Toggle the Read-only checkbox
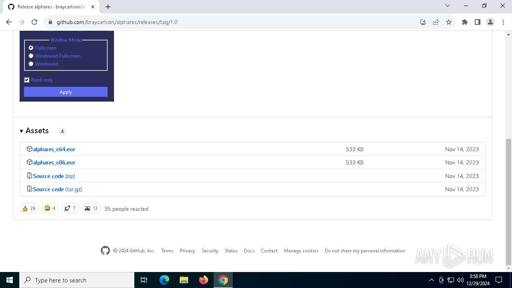This screenshot has height=288, width=512. (x=27, y=80)
